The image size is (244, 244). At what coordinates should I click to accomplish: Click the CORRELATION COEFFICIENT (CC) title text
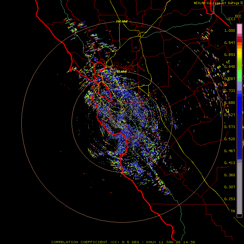[85, 242]
